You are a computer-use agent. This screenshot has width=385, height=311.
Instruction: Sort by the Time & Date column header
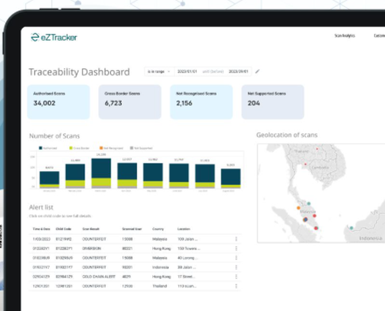pyautogui.click(x=41, y=229)
